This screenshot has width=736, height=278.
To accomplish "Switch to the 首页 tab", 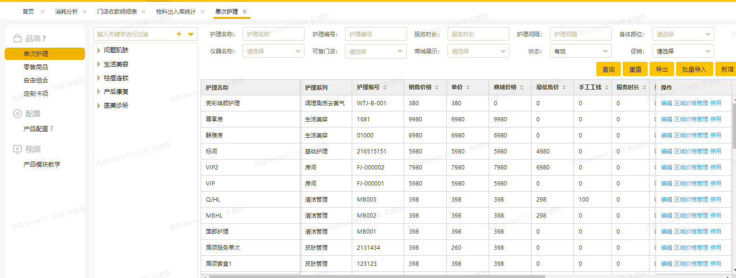I will click(28, 11).
